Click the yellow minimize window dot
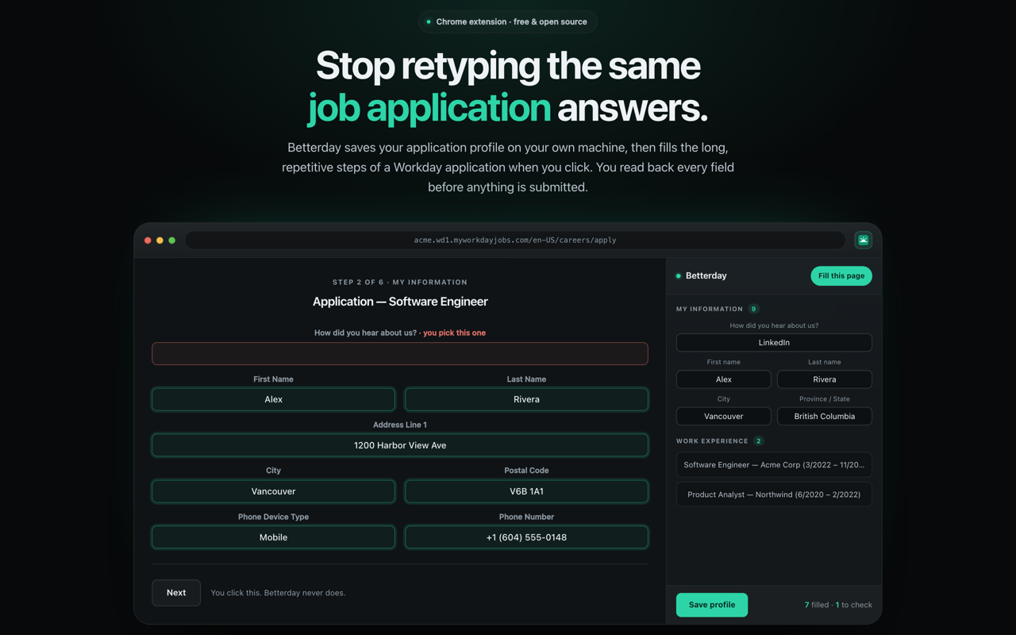The width and height of the screenshot is (1016, 635). pyautogui.click(x=160, y=240)
